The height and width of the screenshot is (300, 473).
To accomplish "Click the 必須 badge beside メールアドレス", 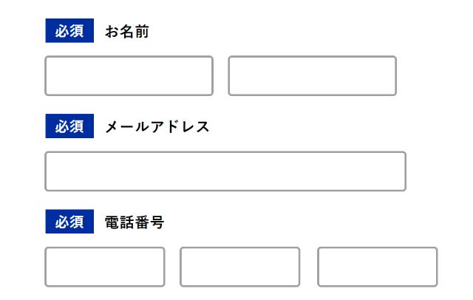I will coord(69,126).
